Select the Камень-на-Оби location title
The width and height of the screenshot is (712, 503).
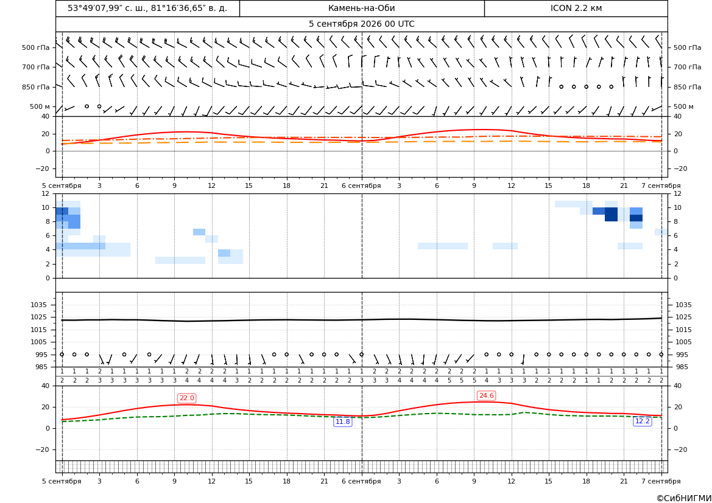pos(361,8)
